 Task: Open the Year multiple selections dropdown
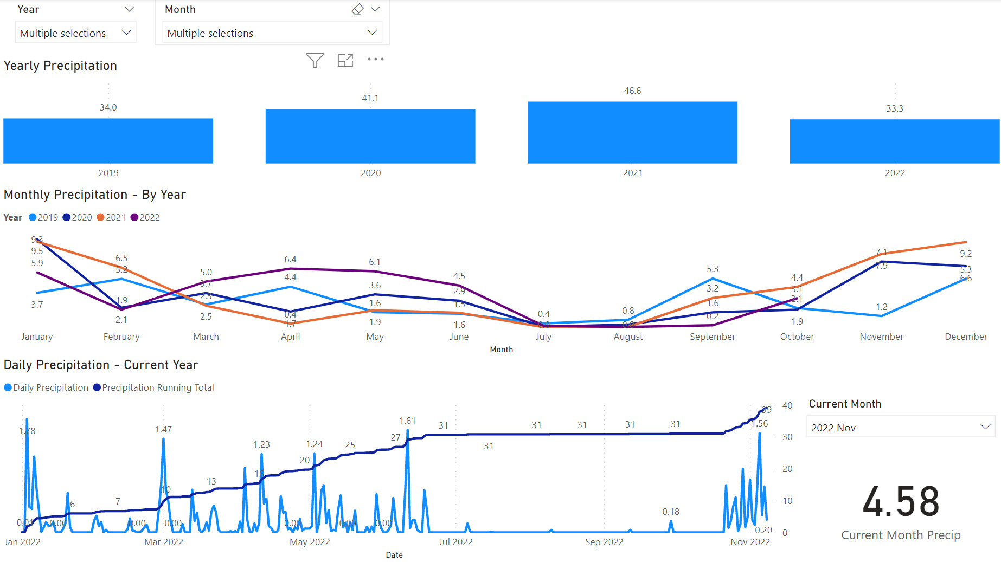click(75, 33)
